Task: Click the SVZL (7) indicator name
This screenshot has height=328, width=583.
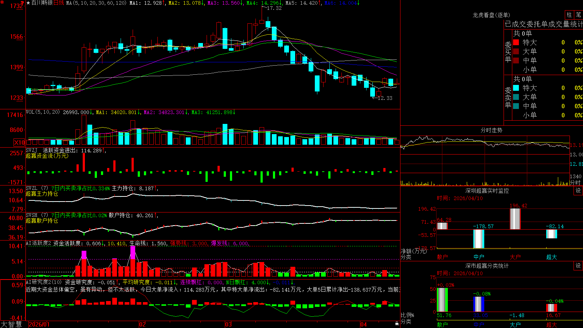Action: pyautogui.click(x=37, y=188)
